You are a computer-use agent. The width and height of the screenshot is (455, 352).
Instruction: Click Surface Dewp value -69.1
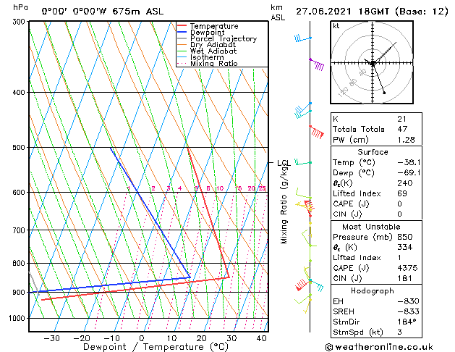(x=409, y=173)
